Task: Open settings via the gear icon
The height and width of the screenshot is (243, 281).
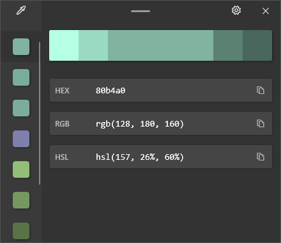Action: 236,10
